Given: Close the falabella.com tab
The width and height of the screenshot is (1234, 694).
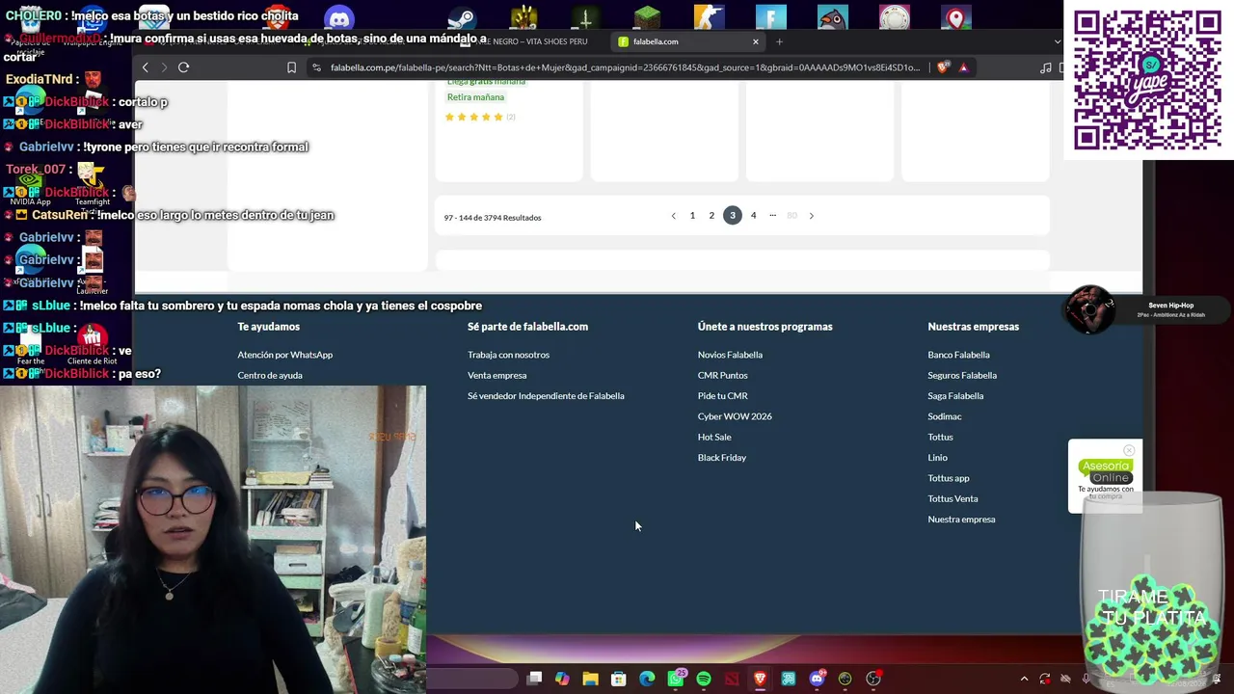Looking at the screenshot, I should [755, 41].
